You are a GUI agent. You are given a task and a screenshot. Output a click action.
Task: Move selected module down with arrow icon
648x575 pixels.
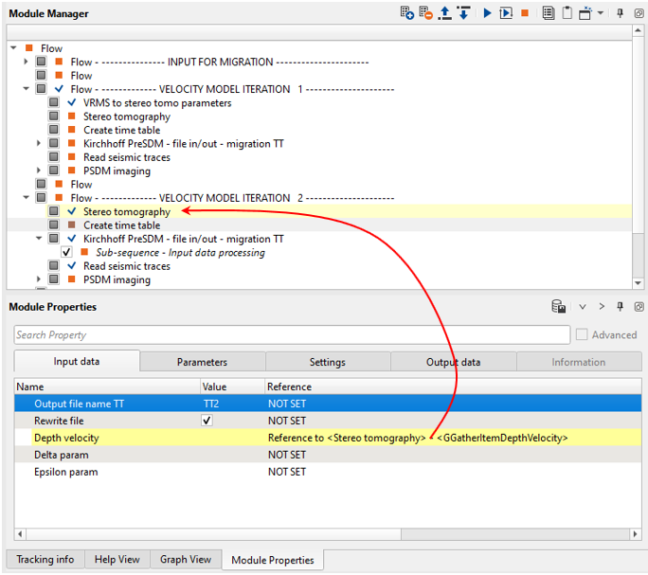point(463,13)
